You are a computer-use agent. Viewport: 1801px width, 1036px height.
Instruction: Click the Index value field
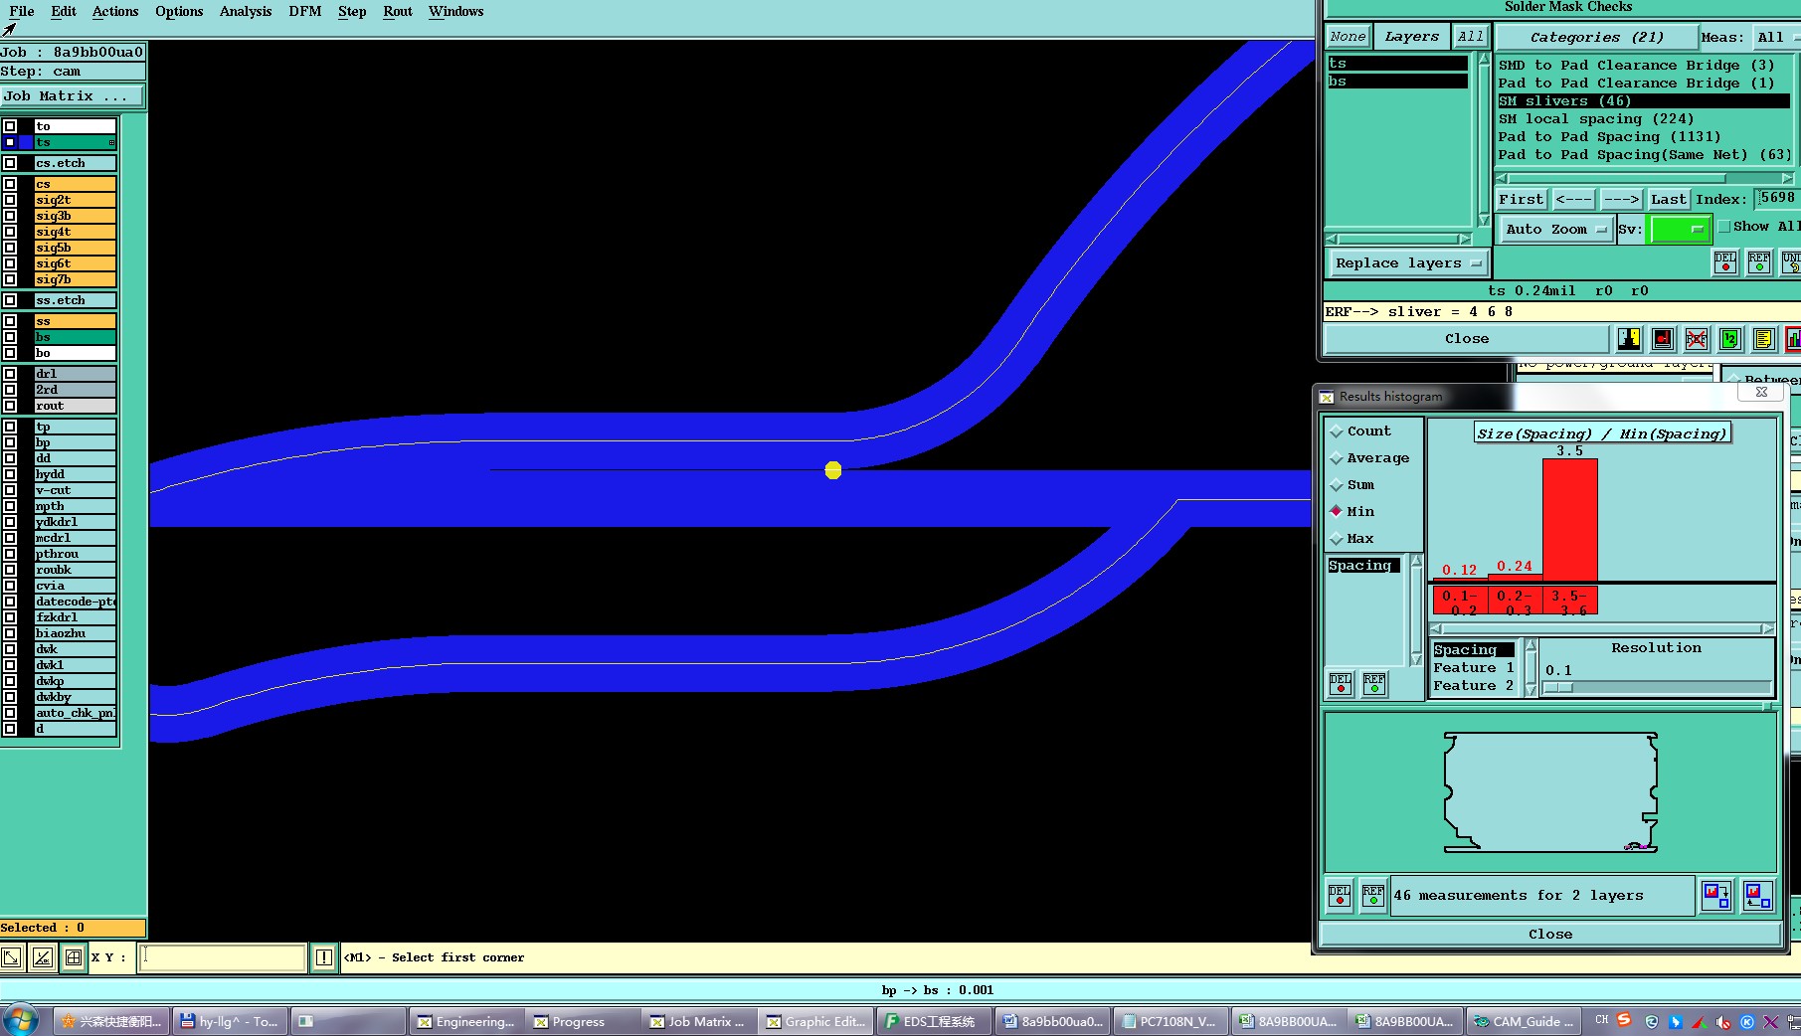pos(1777,198)
